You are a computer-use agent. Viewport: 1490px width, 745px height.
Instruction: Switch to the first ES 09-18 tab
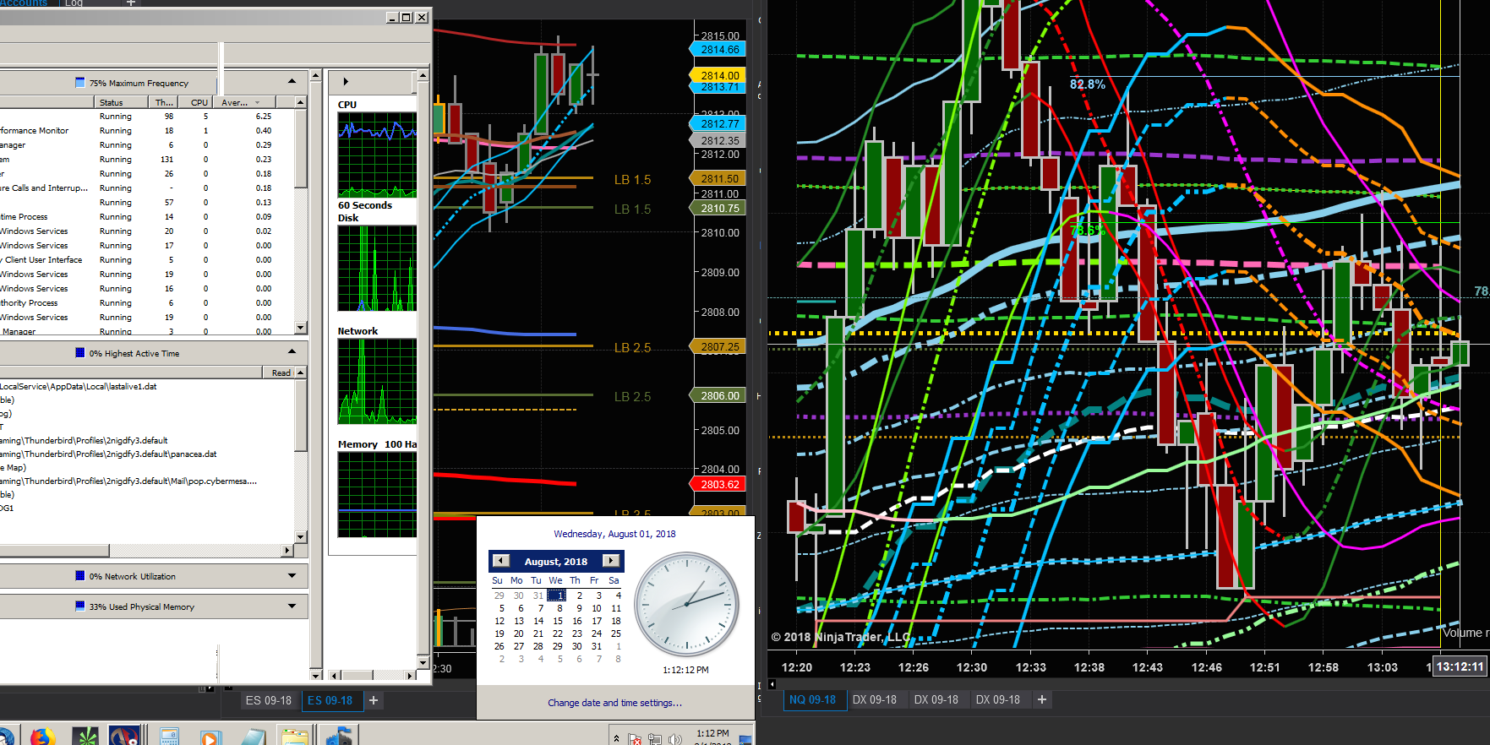(x=269, y=700)
